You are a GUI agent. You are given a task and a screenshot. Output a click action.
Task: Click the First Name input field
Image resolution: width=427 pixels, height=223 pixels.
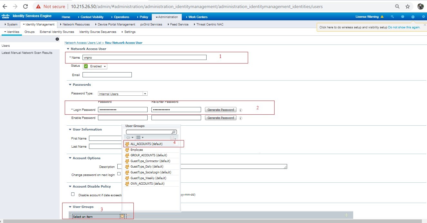click(x=105, y=139)
